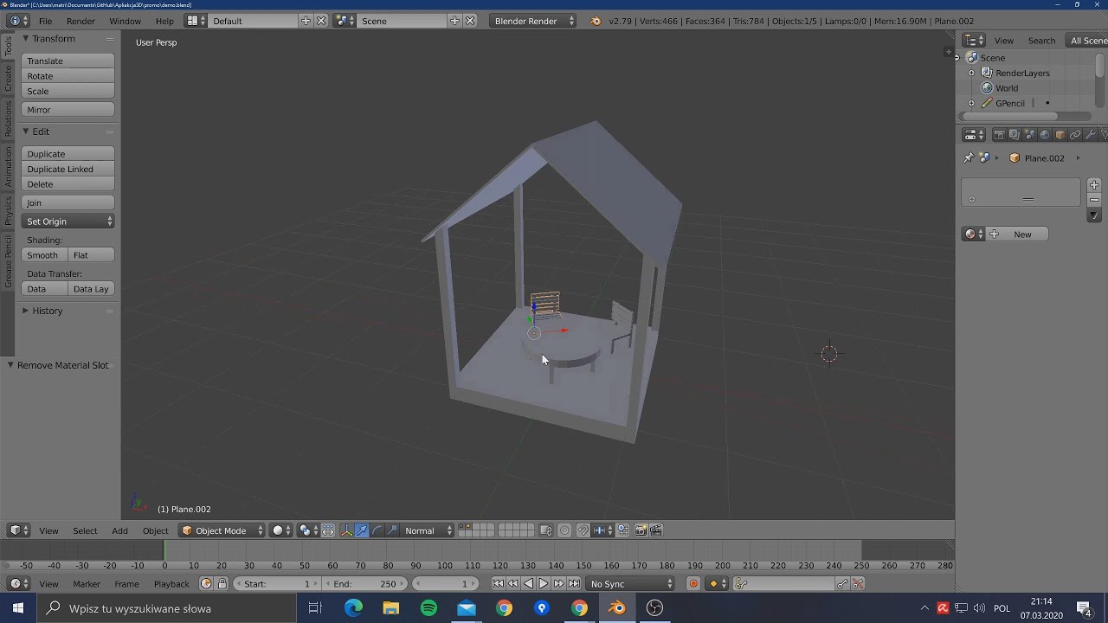
Task: Open the Render menu
Action: pos(81,21)
